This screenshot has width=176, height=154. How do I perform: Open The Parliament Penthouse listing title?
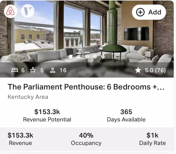[86, 87]
